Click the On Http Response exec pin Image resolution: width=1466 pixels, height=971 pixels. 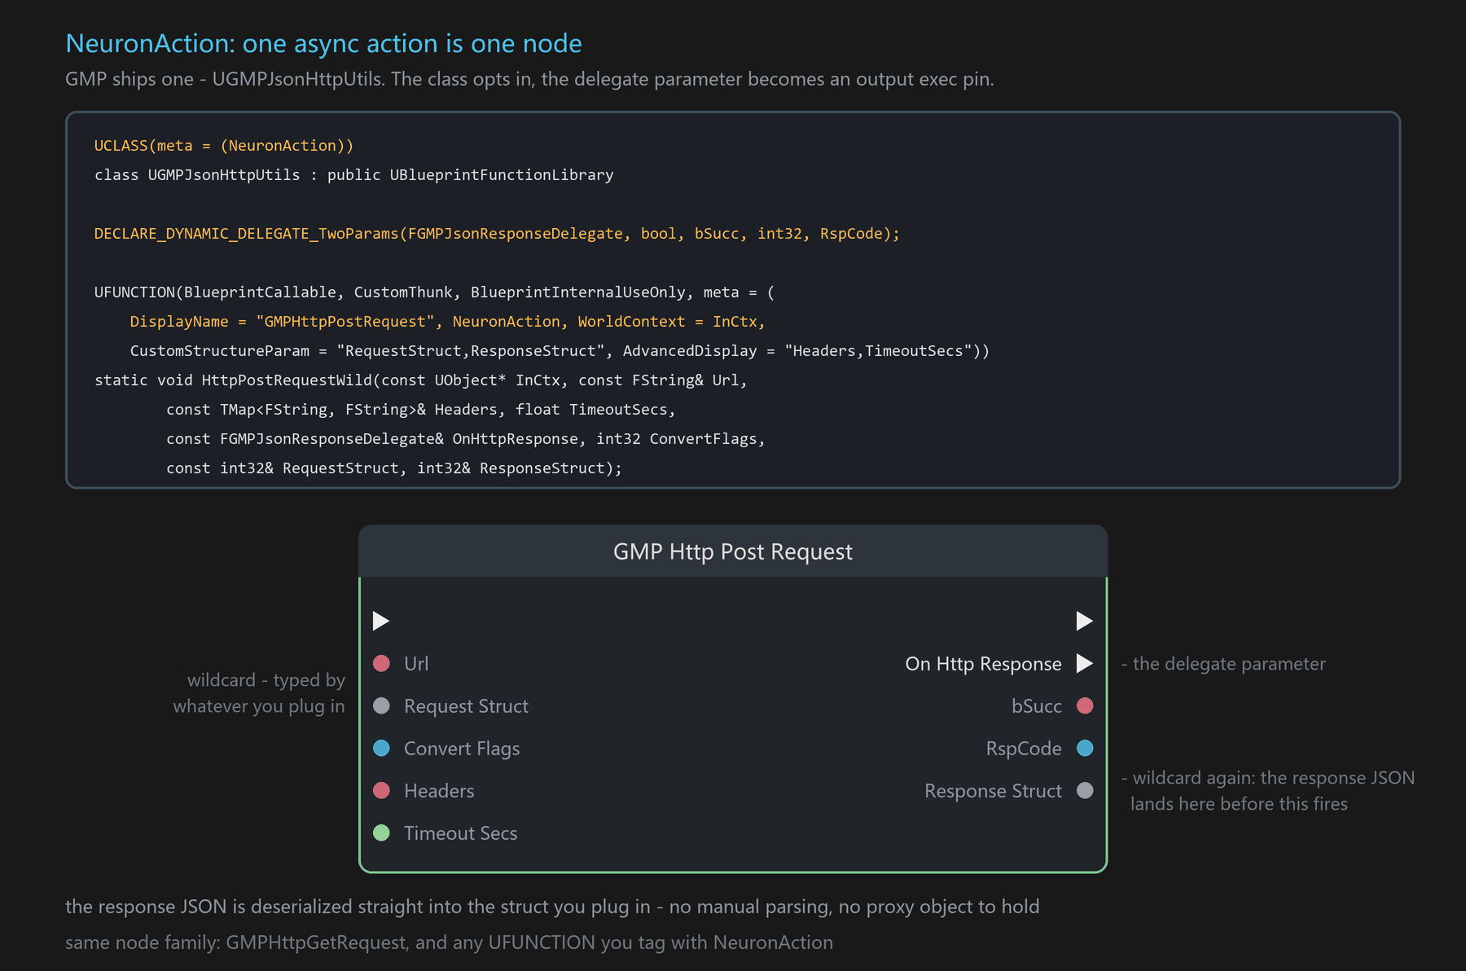[1084, 663]
